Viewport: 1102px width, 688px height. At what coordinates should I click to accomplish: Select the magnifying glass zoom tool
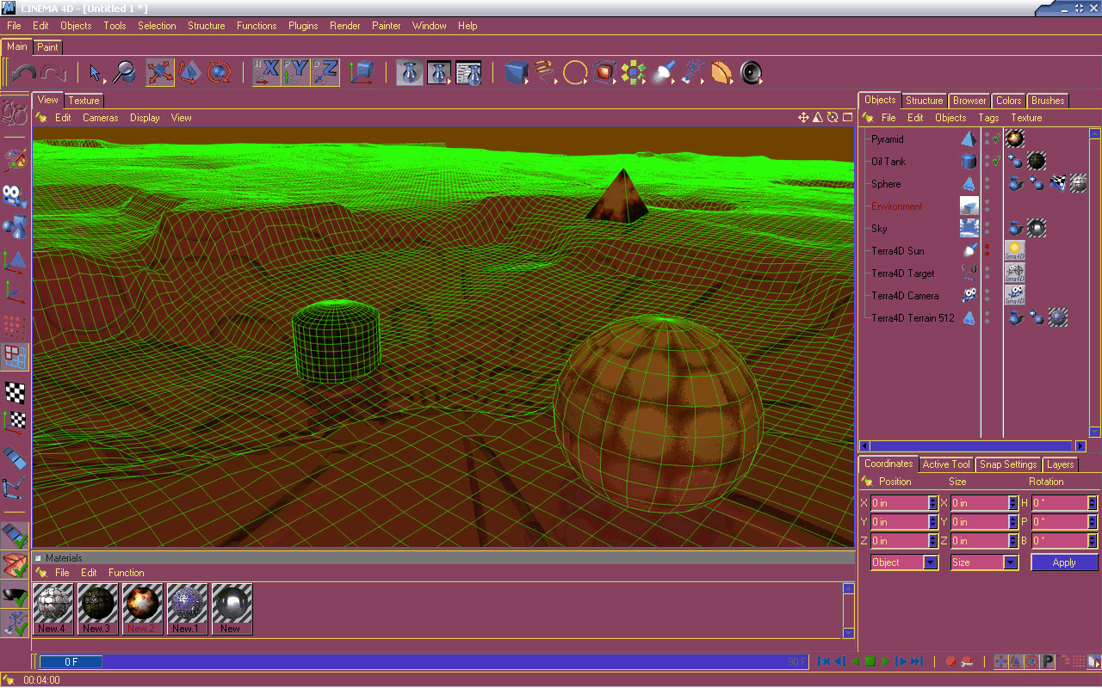click(x=124, y=73)
